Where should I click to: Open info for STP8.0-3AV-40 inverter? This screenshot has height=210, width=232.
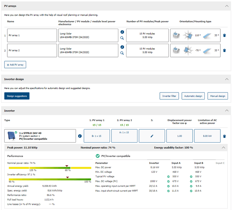click(80, 136)
